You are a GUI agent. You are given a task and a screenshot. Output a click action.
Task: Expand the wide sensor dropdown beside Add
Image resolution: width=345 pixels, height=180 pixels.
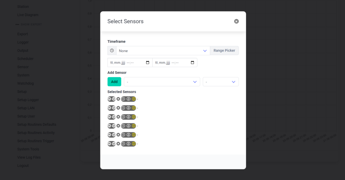pyautogui.click(x=162, y=82)
